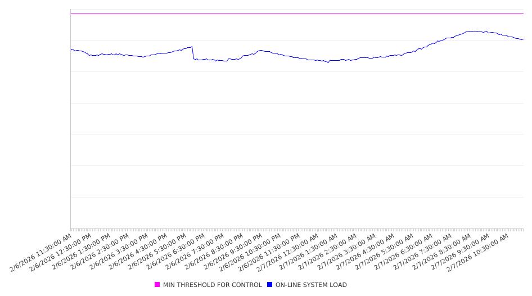Select the 2/6/2026 11:30:00 AM axis label
532x296 pixels.
click(x=40, y=252)
